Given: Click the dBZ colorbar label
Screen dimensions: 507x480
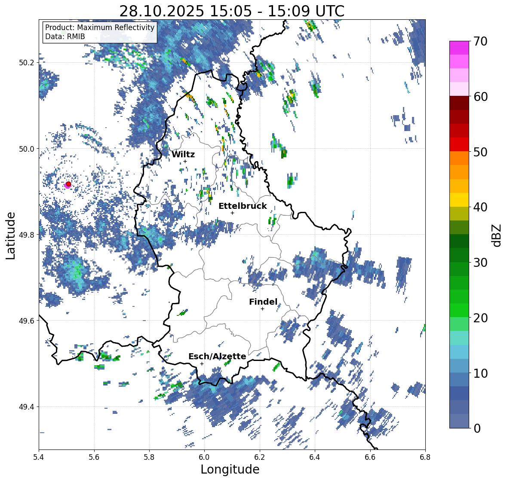Looking at the screenshot, I should tap(497, 235).
